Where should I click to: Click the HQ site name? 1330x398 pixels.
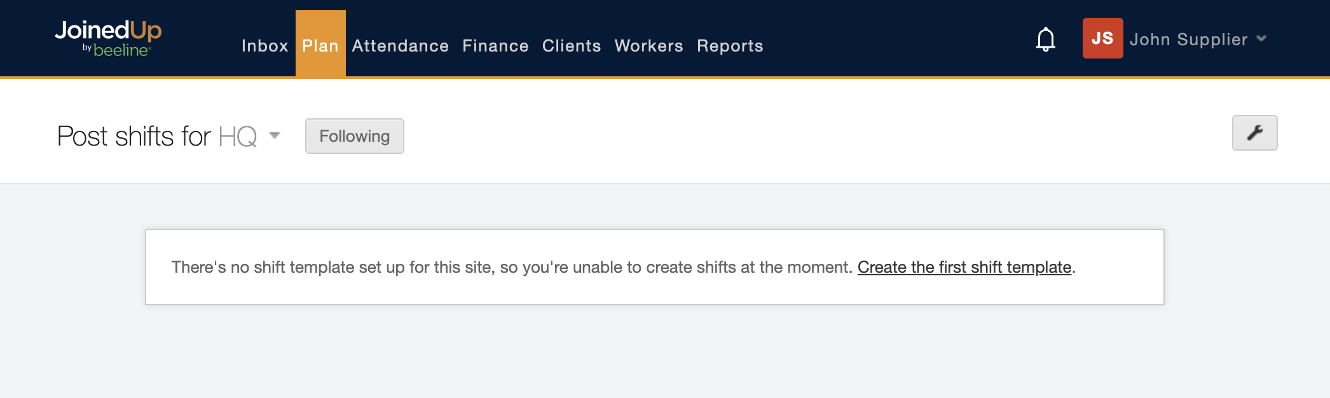point(238,136)
